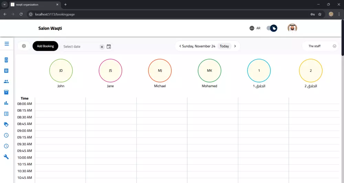
Task: Clear the Select date field with the X
Action: click(102, 47)
